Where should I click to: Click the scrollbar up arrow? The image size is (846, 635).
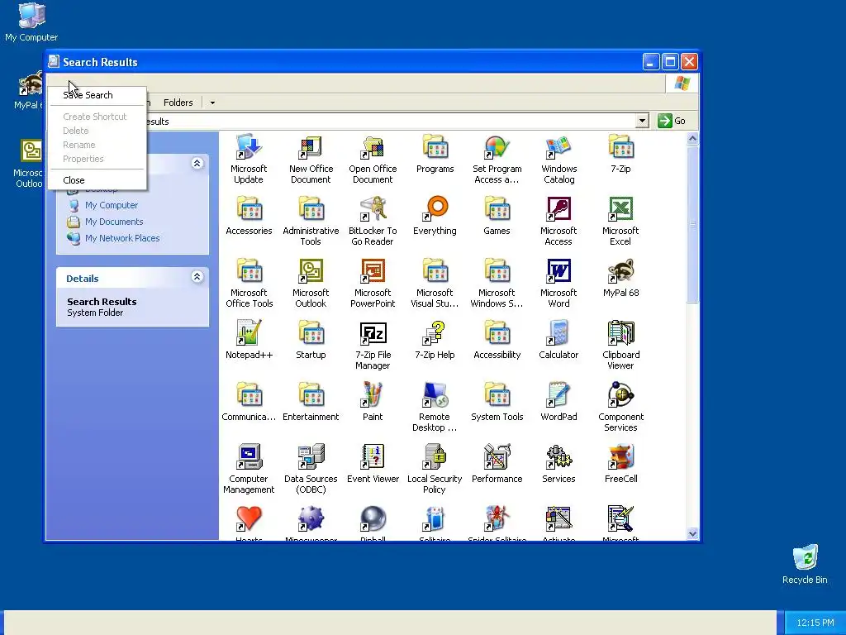[693, 139]
